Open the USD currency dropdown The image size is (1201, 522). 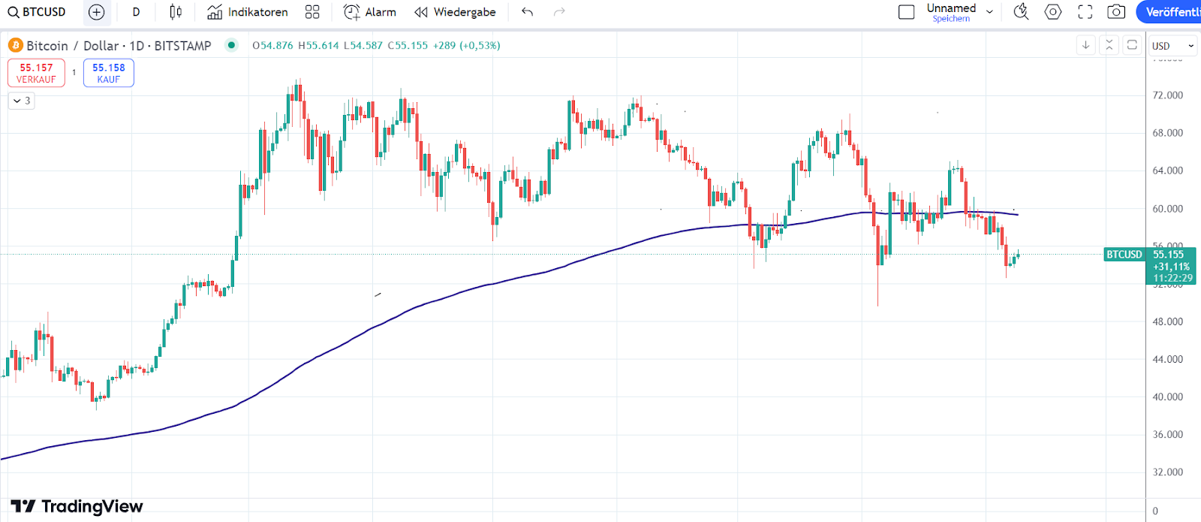coord(1172,45)
